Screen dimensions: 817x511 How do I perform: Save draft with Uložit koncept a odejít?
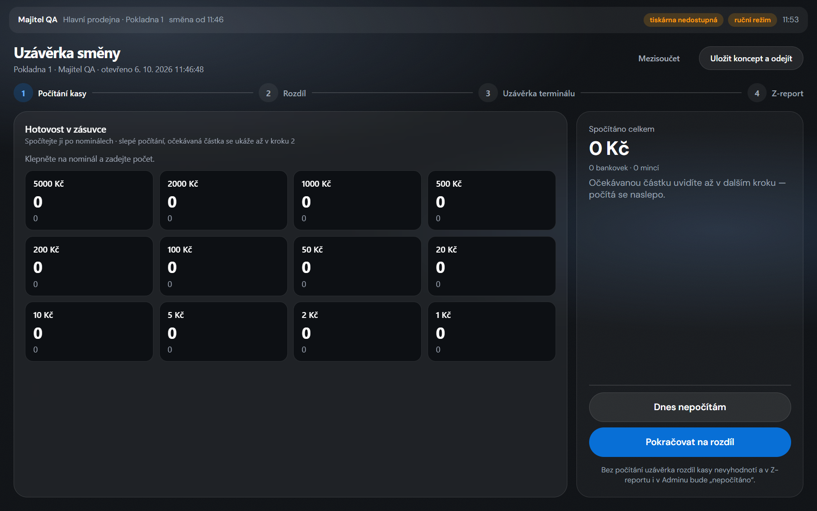[x=751, y=58]
